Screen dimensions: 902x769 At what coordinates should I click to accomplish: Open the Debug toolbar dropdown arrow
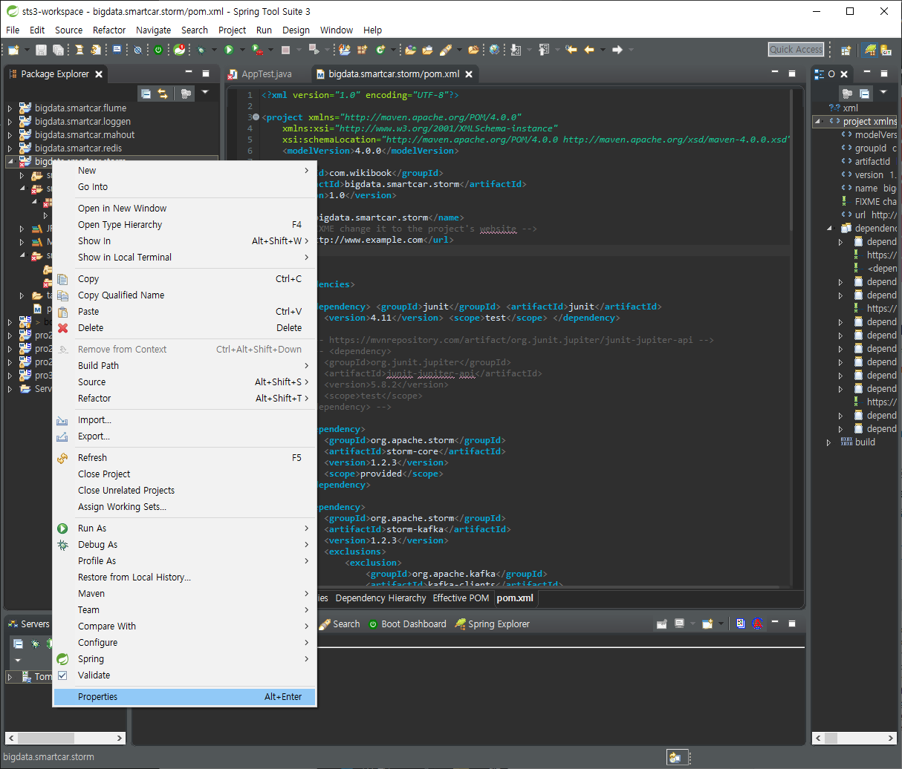click(x=214, y=50)
